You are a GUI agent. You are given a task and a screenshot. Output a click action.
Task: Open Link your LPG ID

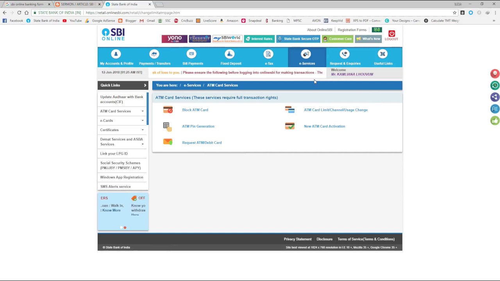point(114,153)
